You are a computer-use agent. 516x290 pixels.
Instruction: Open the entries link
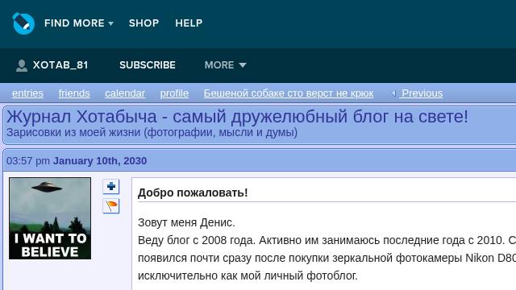pos(27,93)
